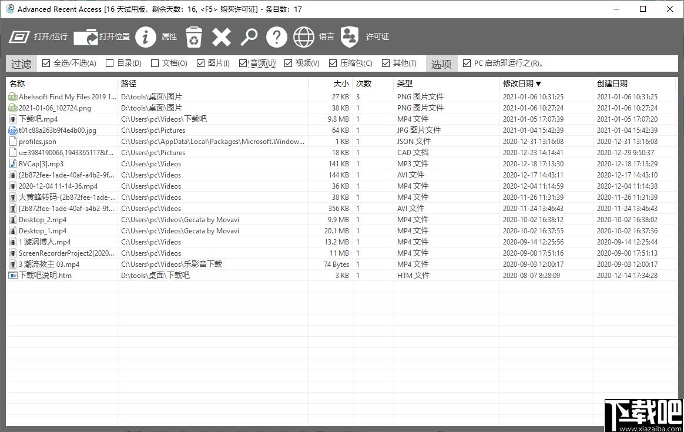This screenshot has width=684, height=432.
Task: Click the 语言 globe icon
Action: (304, 37)
